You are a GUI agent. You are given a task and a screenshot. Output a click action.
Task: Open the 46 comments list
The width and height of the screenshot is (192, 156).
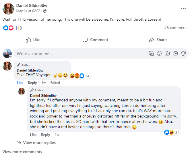176,28
